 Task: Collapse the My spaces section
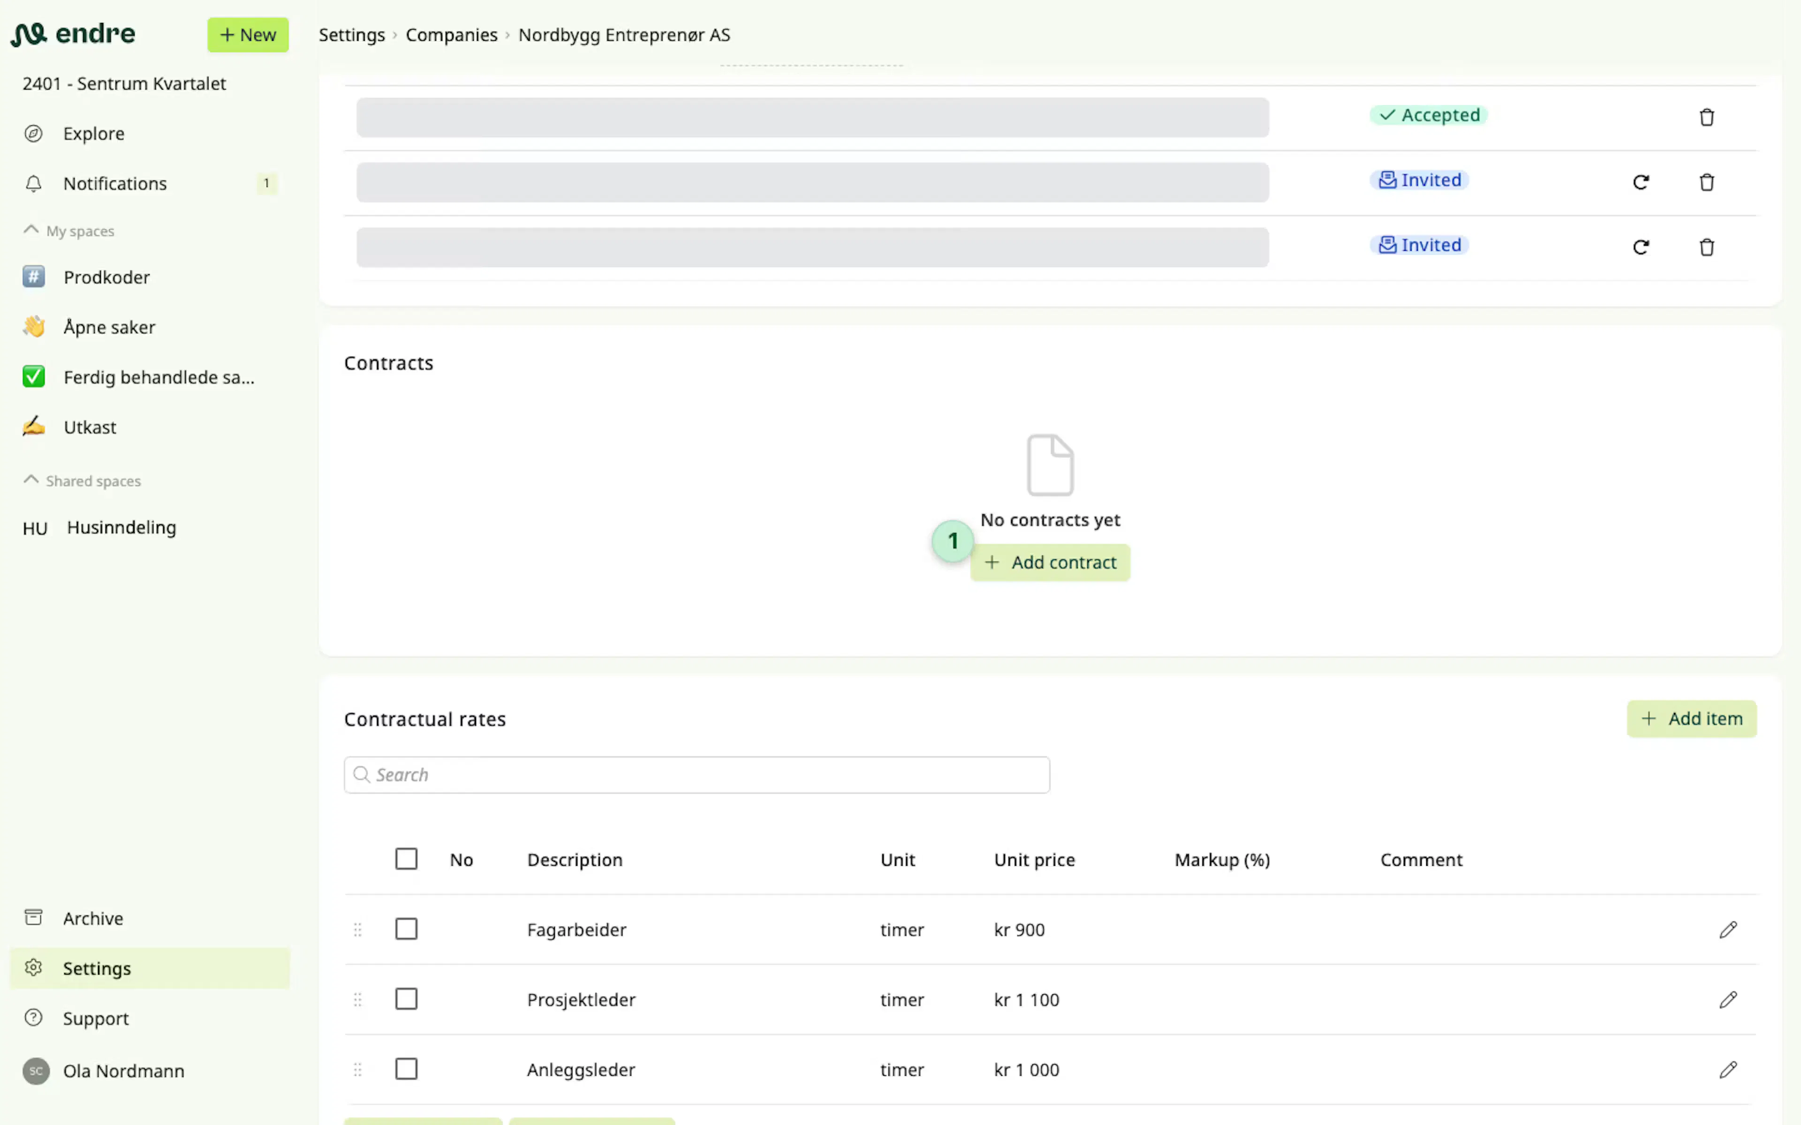coord(69,231)
